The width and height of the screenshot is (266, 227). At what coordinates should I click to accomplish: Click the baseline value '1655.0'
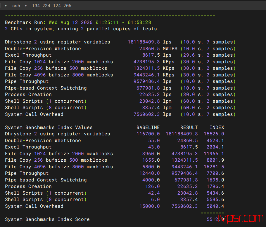point(151,160)
